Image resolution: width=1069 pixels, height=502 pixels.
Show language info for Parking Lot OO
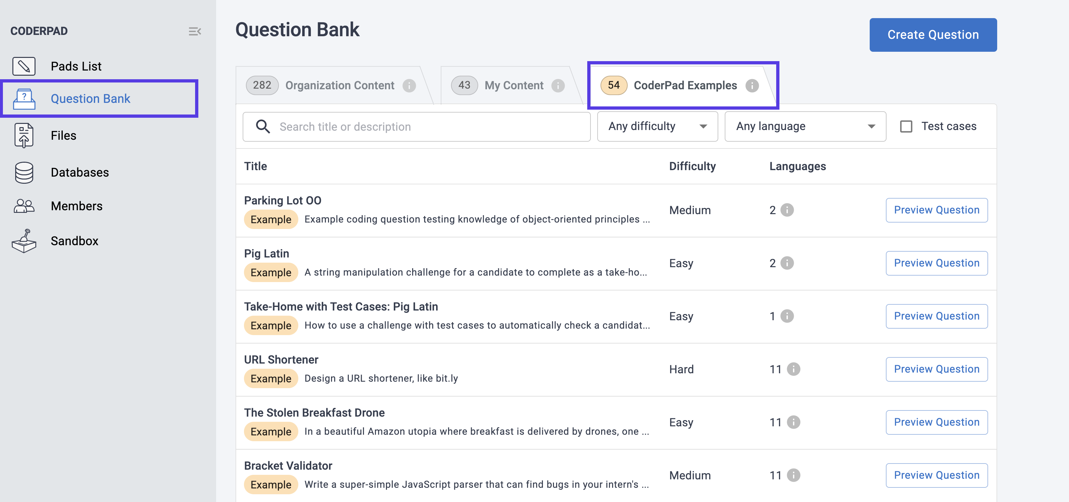(787, 210)
